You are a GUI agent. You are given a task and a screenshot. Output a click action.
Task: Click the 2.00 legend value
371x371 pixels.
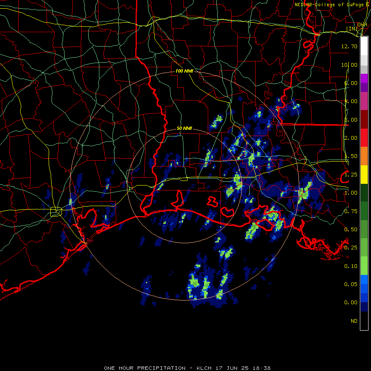[351, 138]
